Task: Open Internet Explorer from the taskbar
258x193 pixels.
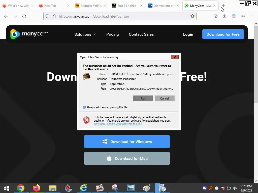Action: pyautogui.click(x=83, y=188)
